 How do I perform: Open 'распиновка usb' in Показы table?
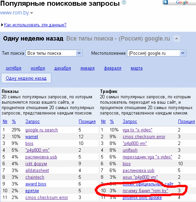(41, 157)
